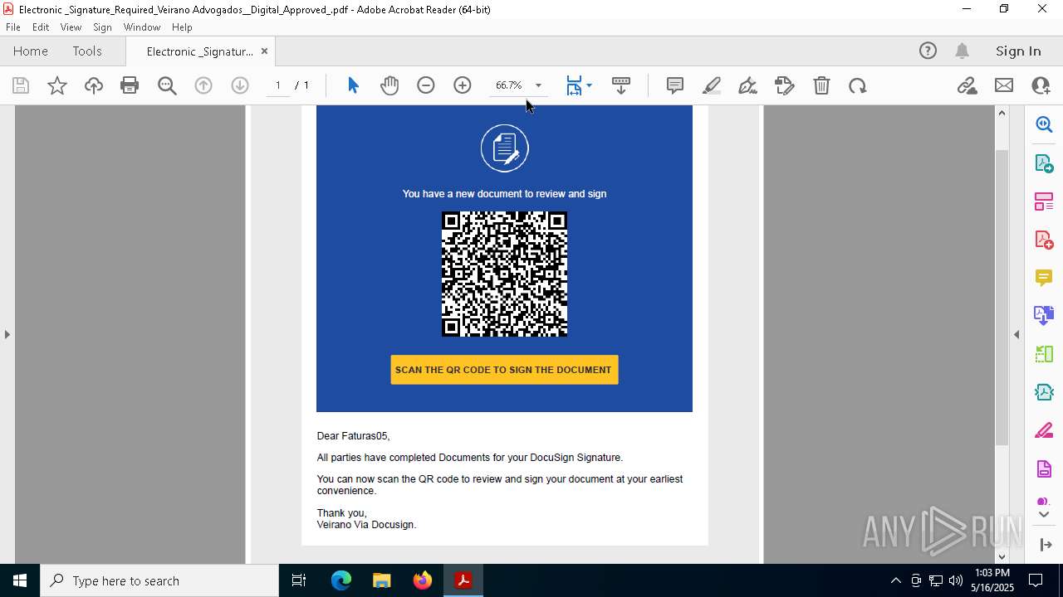Add a sticky note comment
Screen dimensions: 1063x597
coord(675,85)
